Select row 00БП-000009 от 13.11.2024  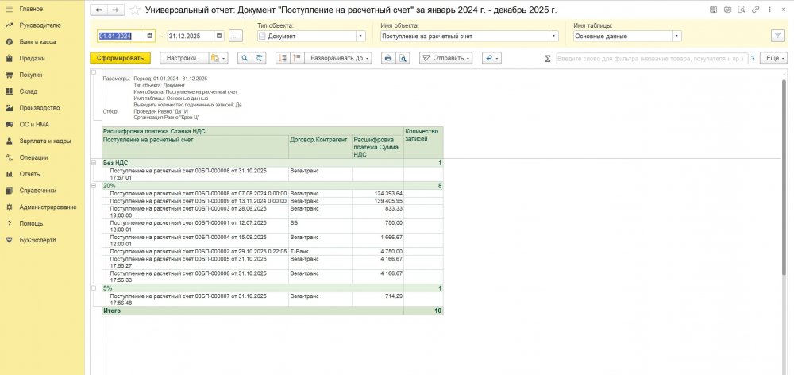tap(195, 201)
